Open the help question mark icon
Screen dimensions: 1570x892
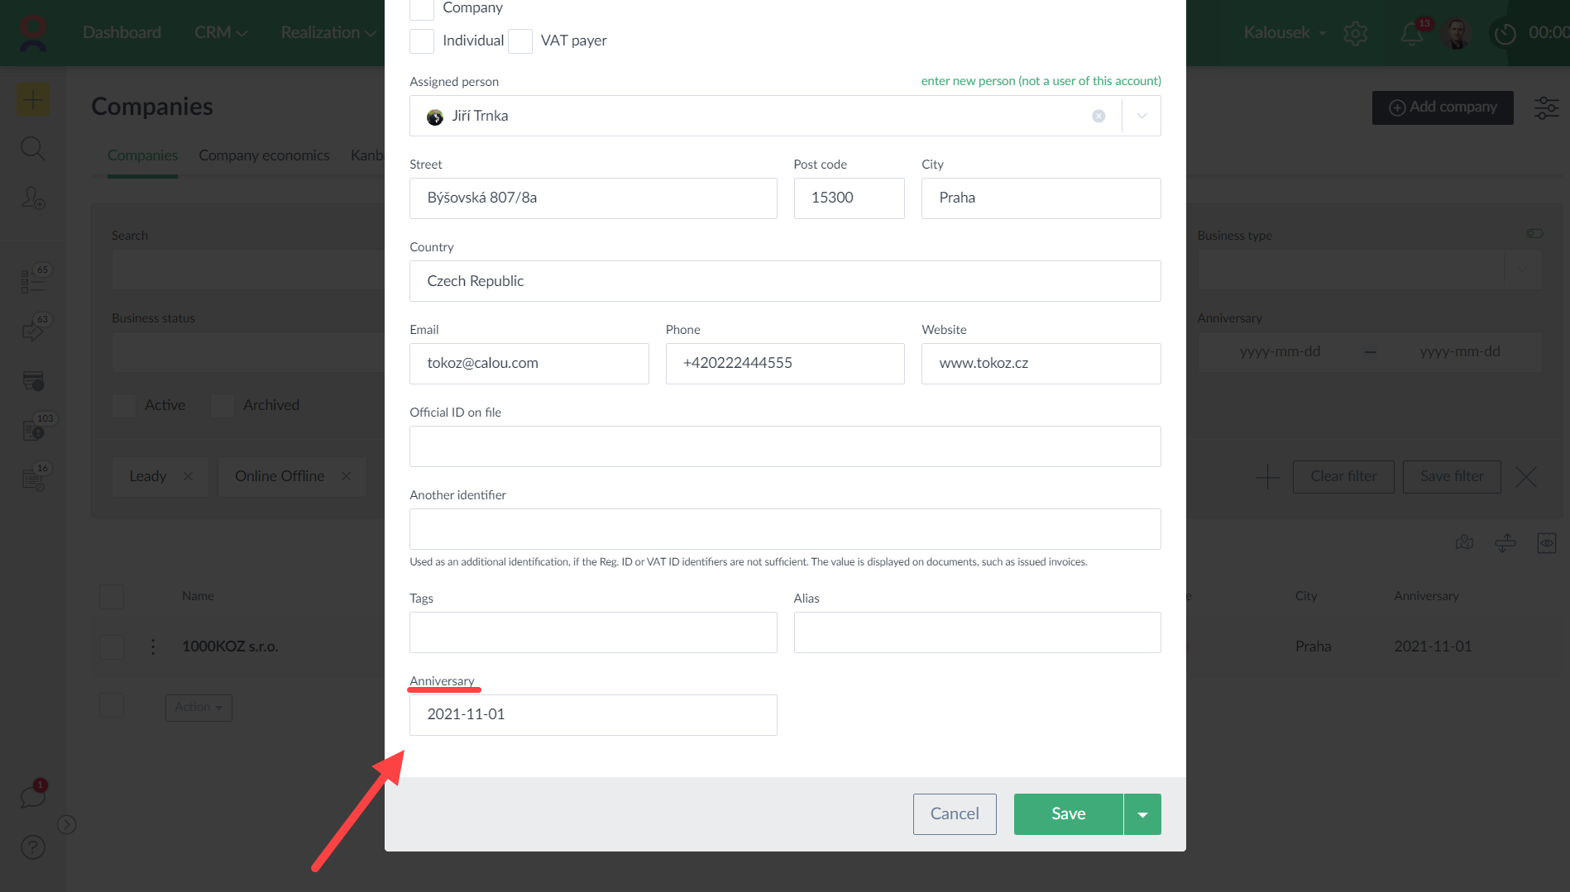[x=32, y=847]
